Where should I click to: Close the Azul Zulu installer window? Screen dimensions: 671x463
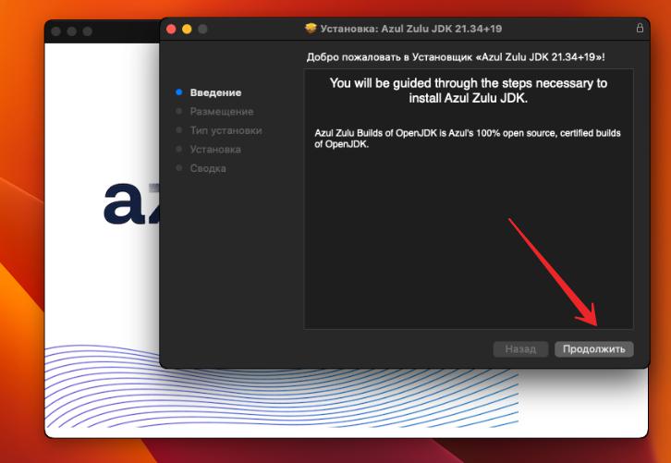pos(171,29)
